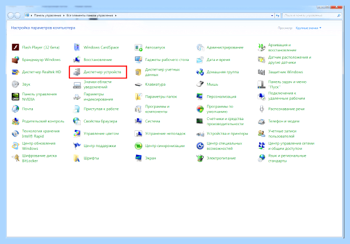Click the Система icon

click(x=138, y=121)
